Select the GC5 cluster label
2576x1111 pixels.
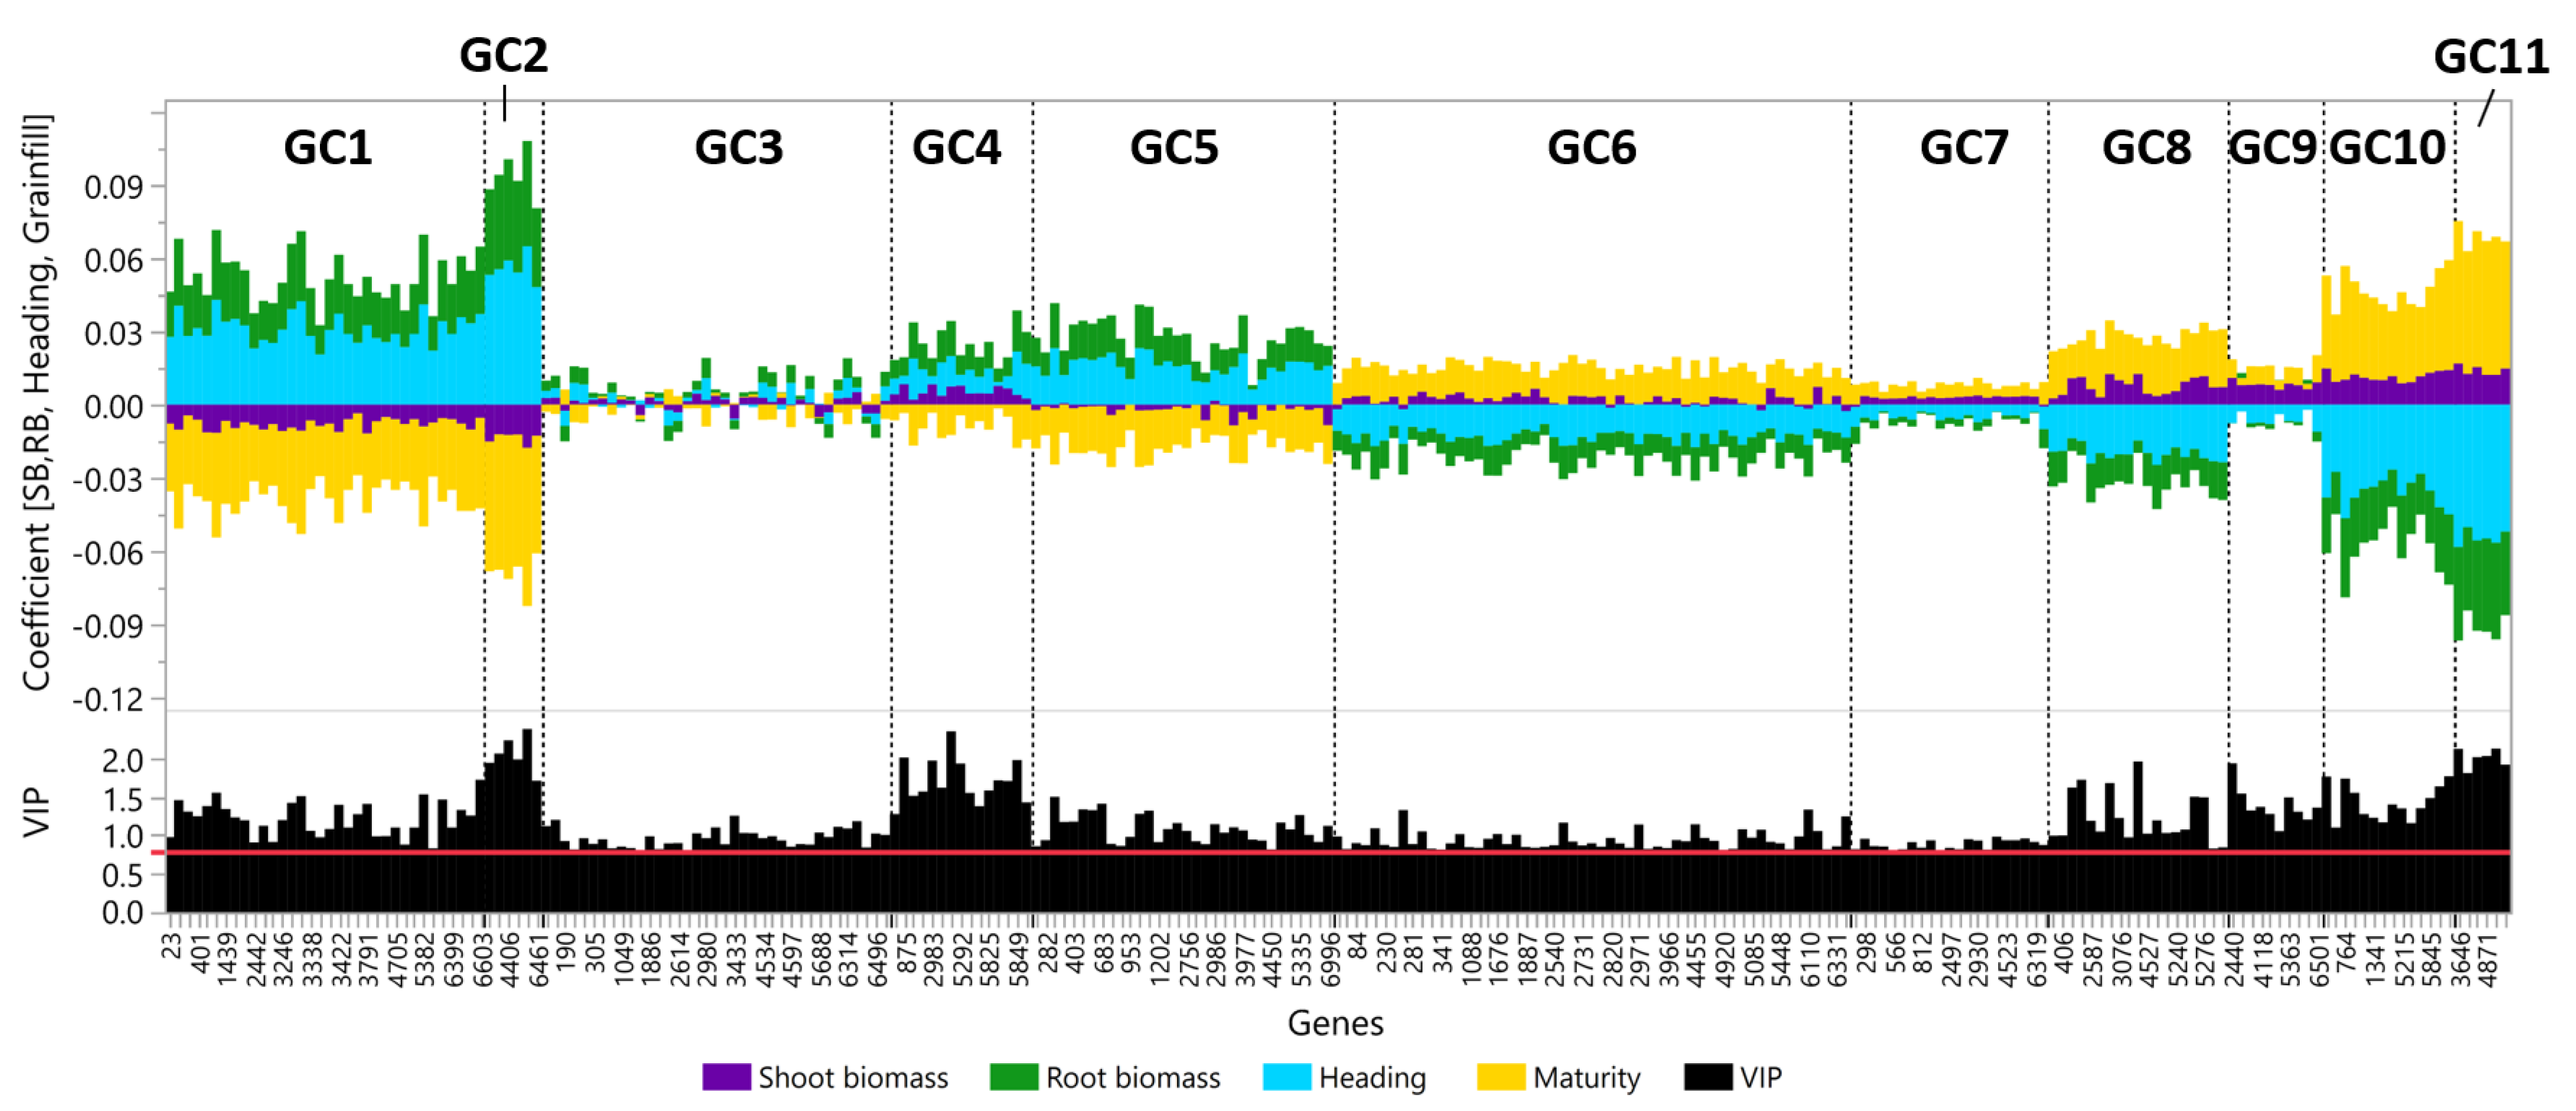[1174, 148]
